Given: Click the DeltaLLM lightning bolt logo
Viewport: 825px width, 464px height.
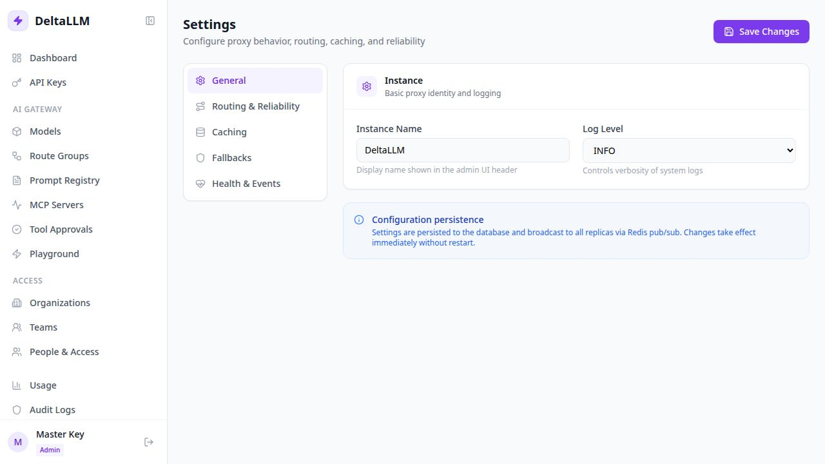Looking at the screenshot, I should click(x=18, y=21).
